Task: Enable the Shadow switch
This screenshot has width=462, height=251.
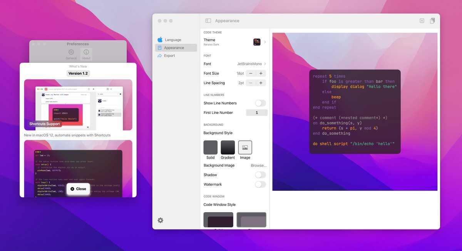Action: 260,175
